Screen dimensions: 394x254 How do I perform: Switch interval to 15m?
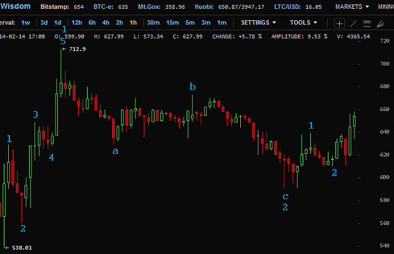click(x=172, y=23)
